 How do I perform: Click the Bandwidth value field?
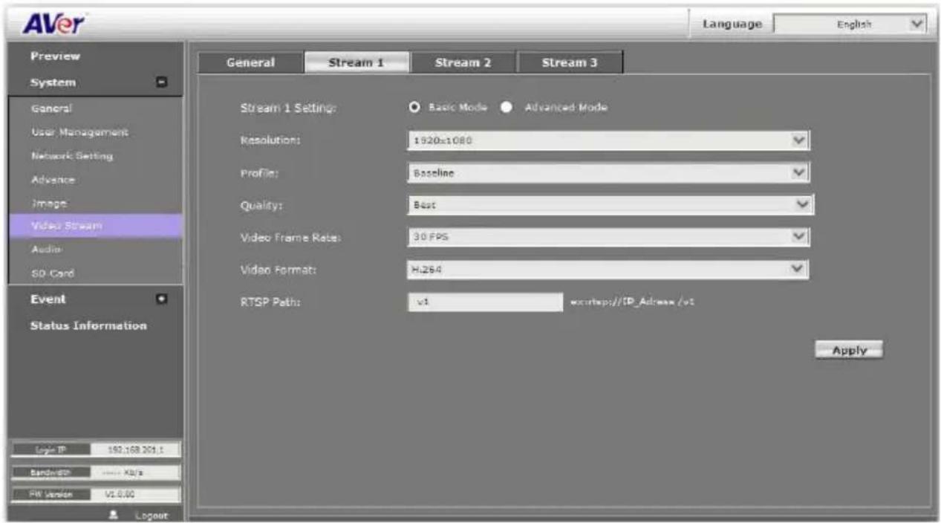tap(134, 472)
